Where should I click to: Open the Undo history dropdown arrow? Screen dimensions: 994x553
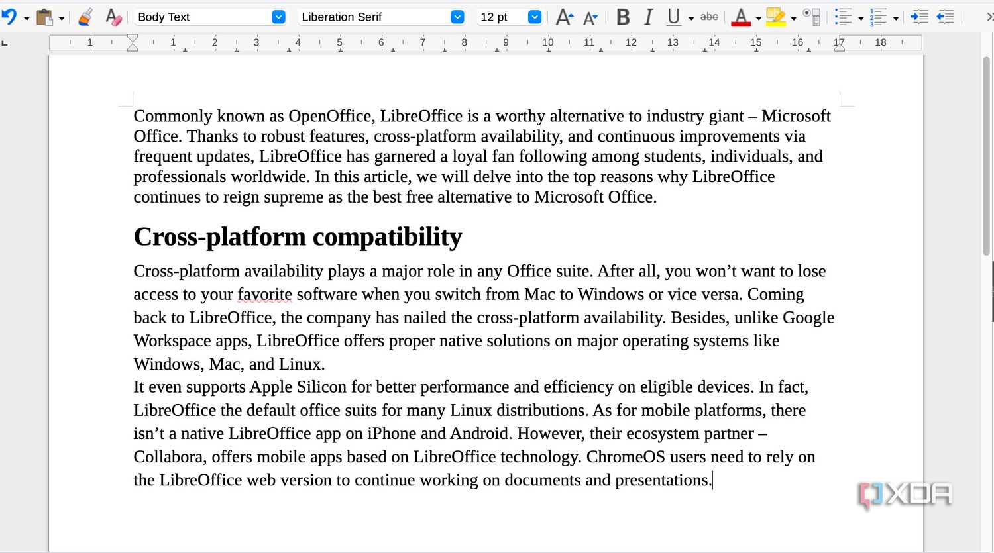point(27,18)
